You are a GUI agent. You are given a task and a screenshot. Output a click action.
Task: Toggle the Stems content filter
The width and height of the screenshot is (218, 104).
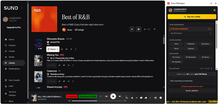176,49
